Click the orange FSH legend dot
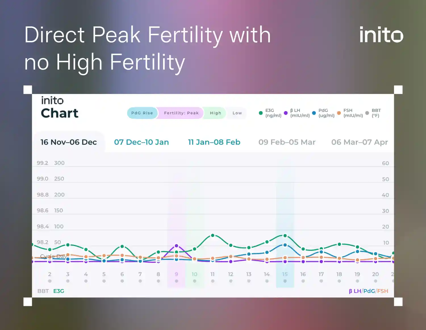Viewport: 426px width, 330px height. coord(339,113)
